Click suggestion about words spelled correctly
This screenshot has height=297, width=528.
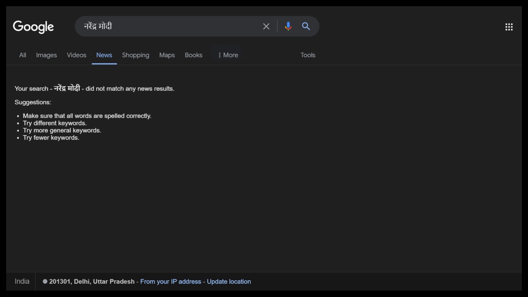[x=87, y=116]
